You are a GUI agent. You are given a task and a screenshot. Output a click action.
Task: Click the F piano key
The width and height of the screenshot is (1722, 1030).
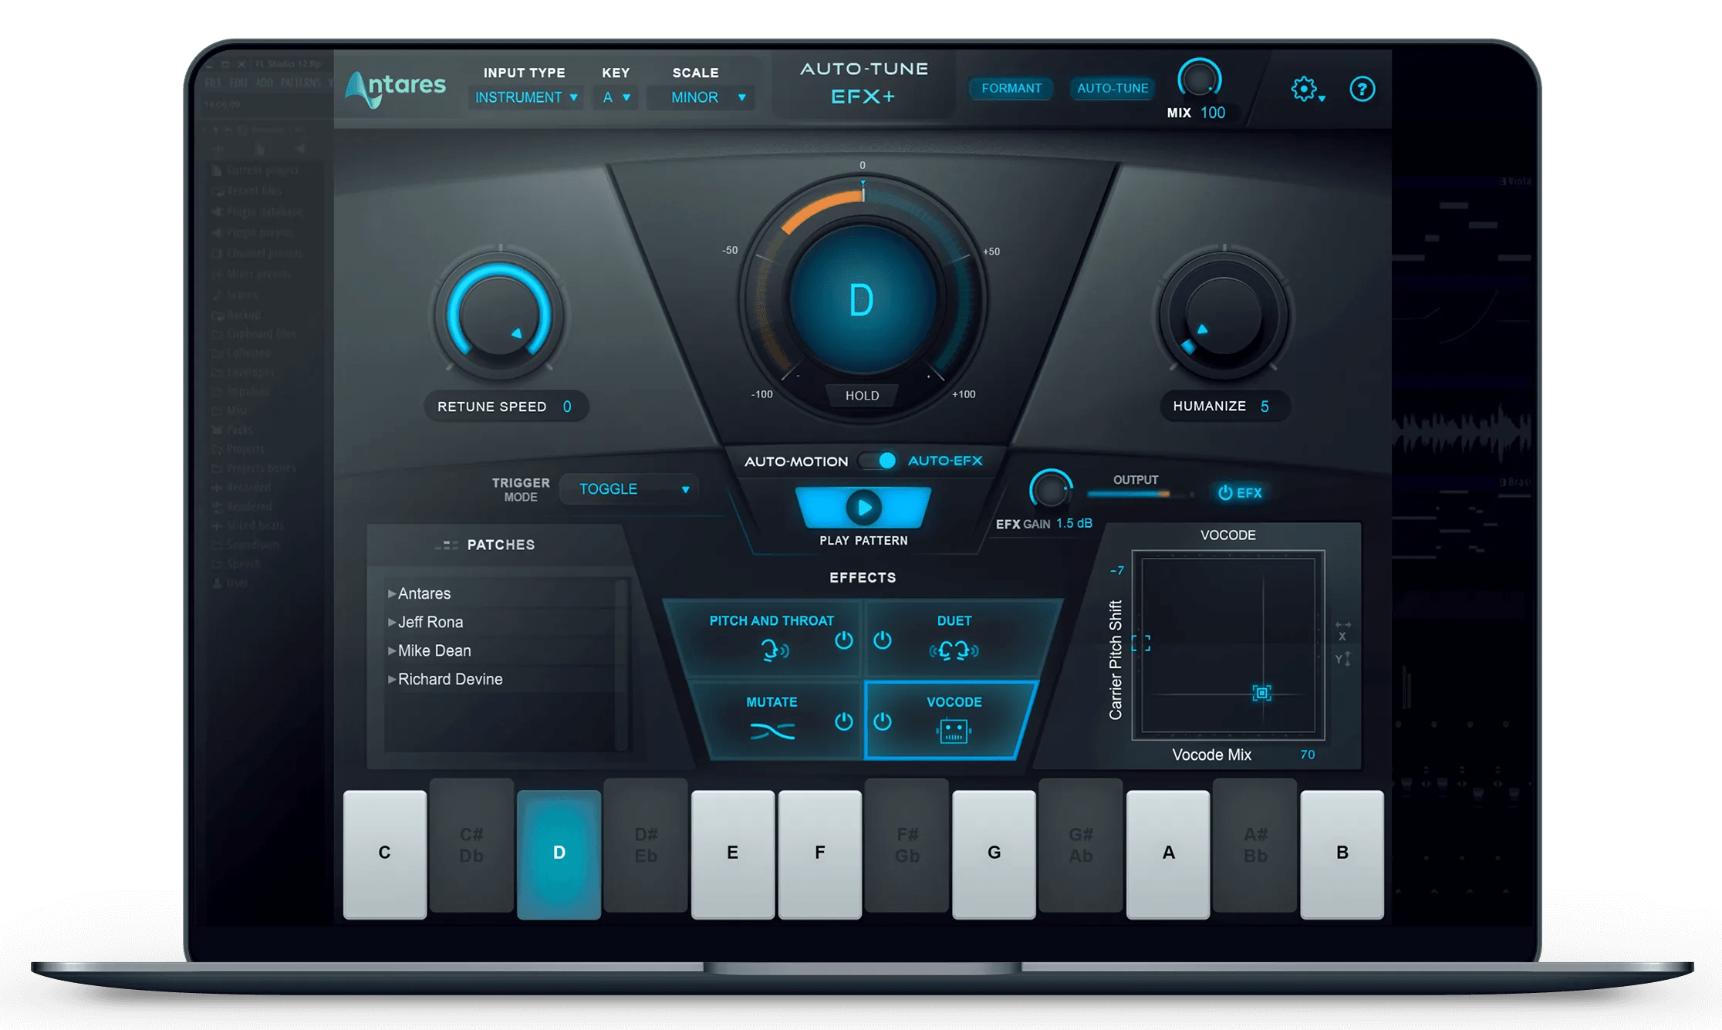(x=820, y=854)
